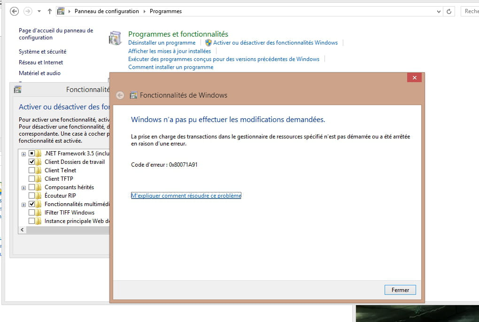
Task: Click 'Exécuter des programmes conçus pour des versions précédentes'
Action: pos(224,59)
